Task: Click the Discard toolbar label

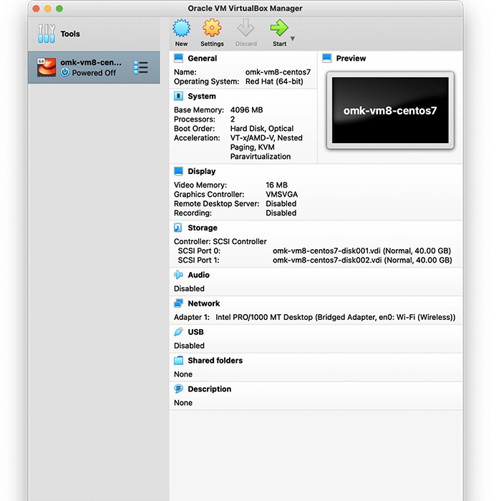Action: pyautogui.click(x=246, y=44)
